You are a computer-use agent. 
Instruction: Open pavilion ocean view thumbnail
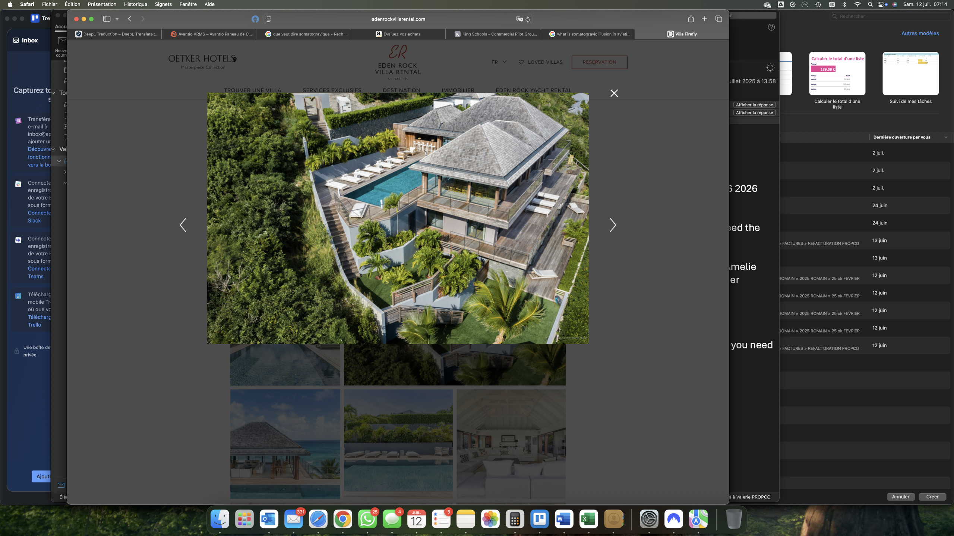pyautogui.click(x=285, y=444)
